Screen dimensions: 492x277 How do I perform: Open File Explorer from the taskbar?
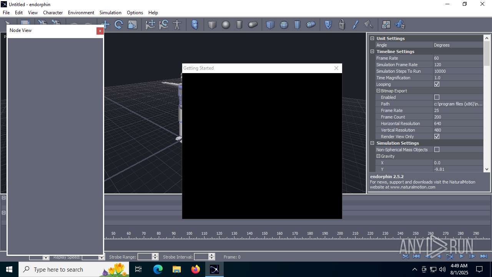177,269
